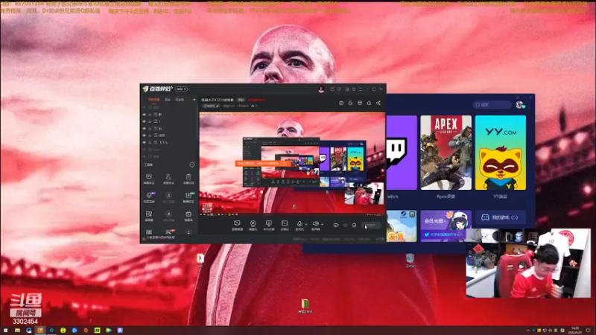Screen dimensions: 596x335
Task: Expand the system tray hidden icons arrow
Action: [527, 331]
